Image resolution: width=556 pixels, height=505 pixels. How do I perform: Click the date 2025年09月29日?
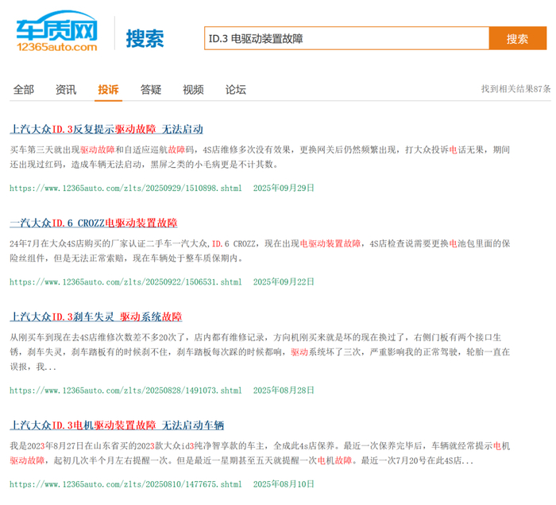(284, 188)
